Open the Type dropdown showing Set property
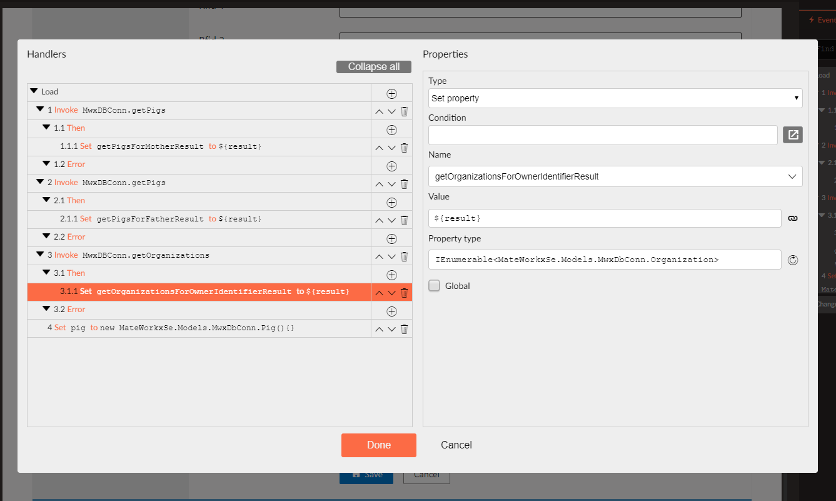The height and width of the screenshot is (501, 836). click(x=615, y=98)
